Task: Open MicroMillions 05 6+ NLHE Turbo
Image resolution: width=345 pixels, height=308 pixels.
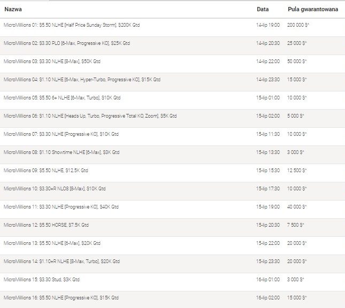Action: [62, 98]
